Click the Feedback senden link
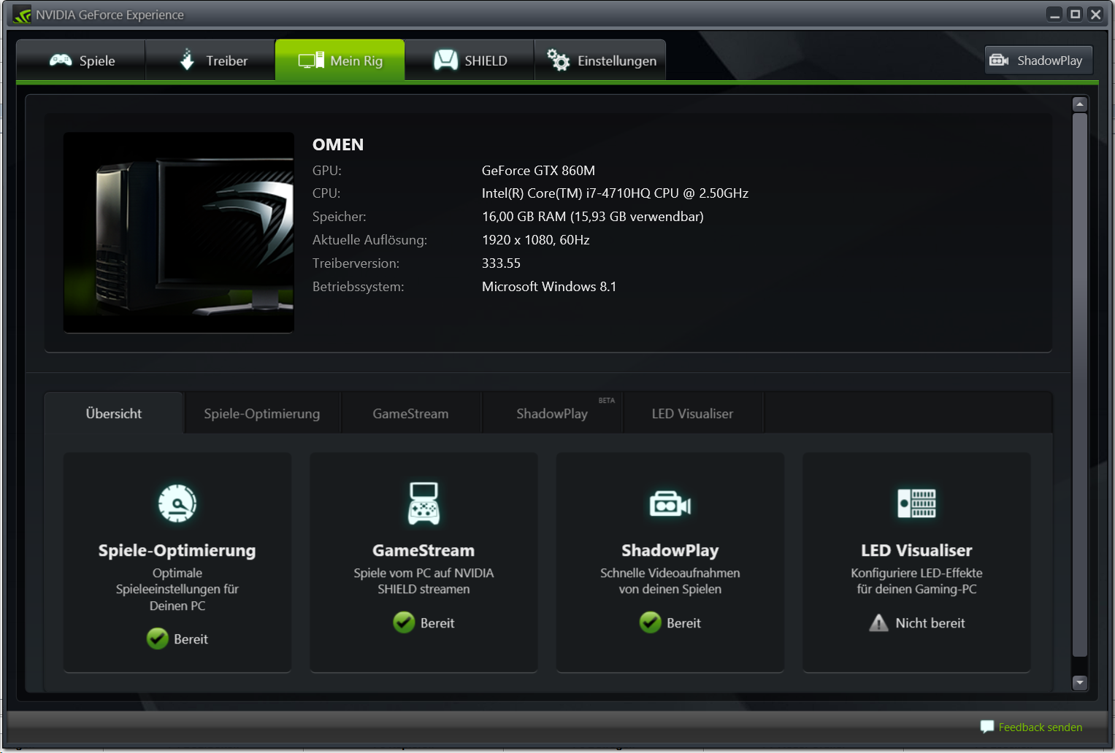1115x753 pixels. 1040,727
